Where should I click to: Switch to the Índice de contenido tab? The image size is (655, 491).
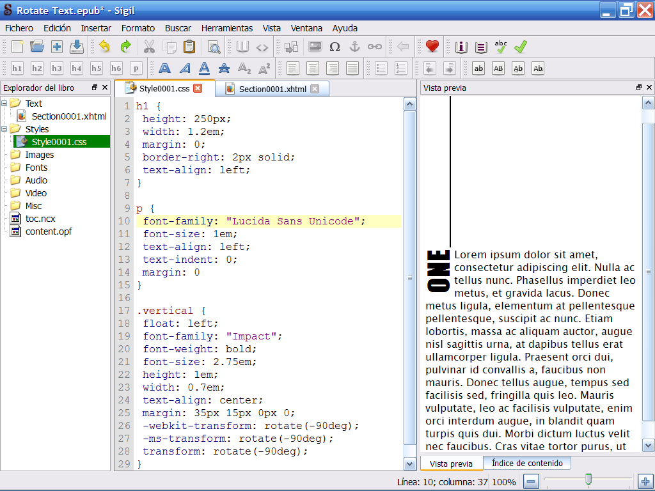[x=527, y=464]
